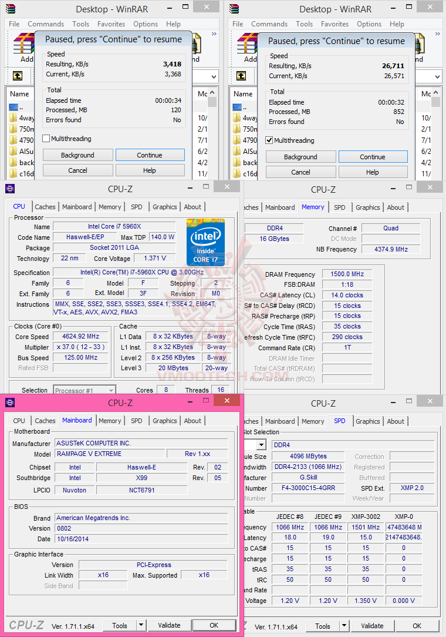The width and height of the screenshot is (446, 637).
Task: Click Help in right WinRAR dialog
Action: pyautogui.click(x=373, y=172)
